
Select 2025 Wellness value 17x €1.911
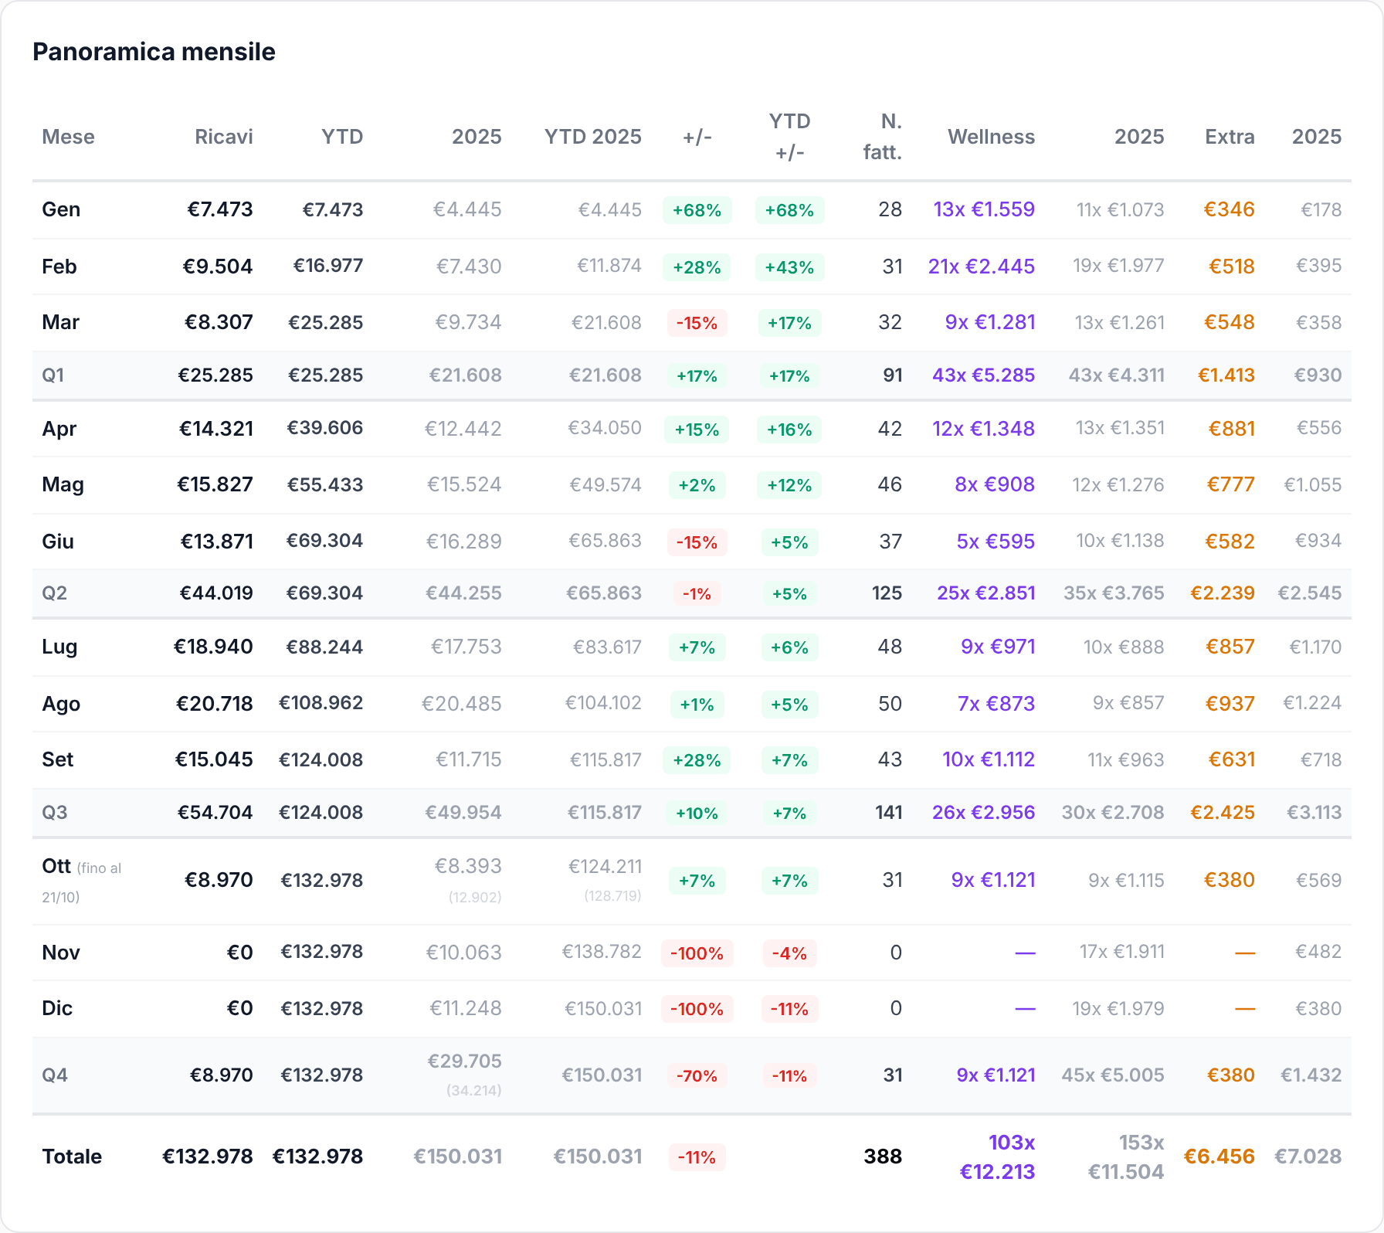[1121, 952]
